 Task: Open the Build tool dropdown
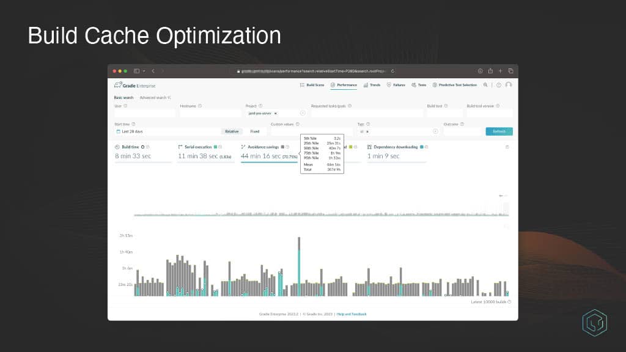point(445,113)
